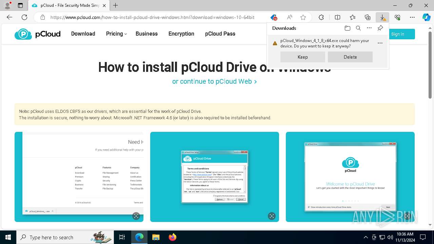
Task: Open the Windows Start menu
Action: [x=8, y=237]
